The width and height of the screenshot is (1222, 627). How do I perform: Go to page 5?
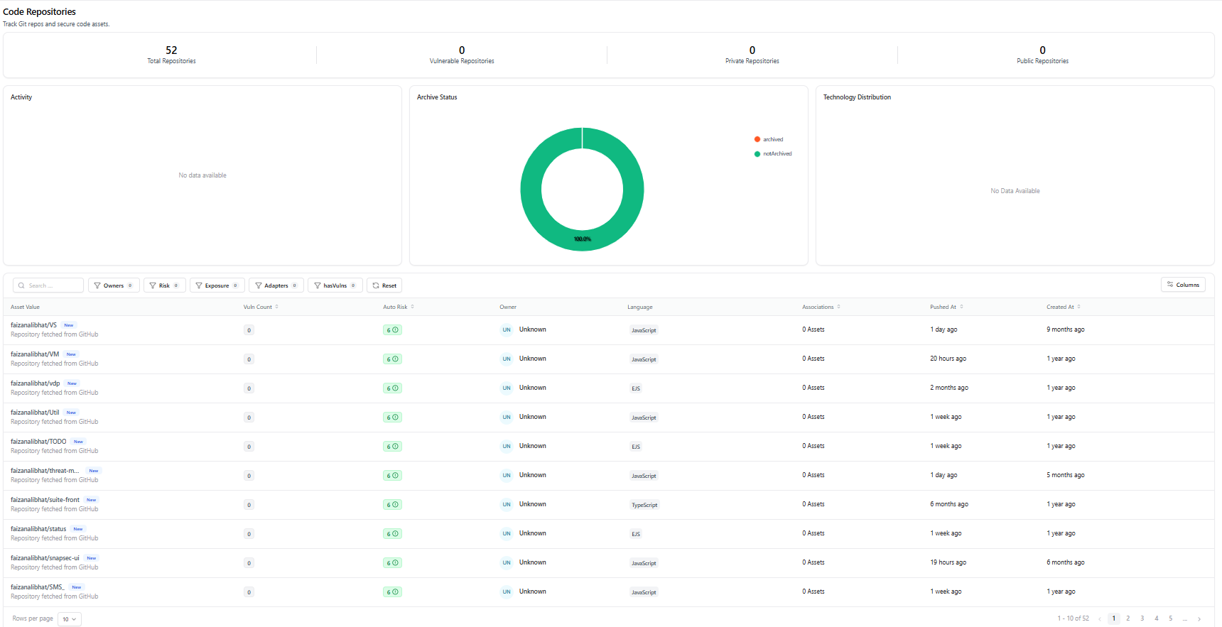1171,618
